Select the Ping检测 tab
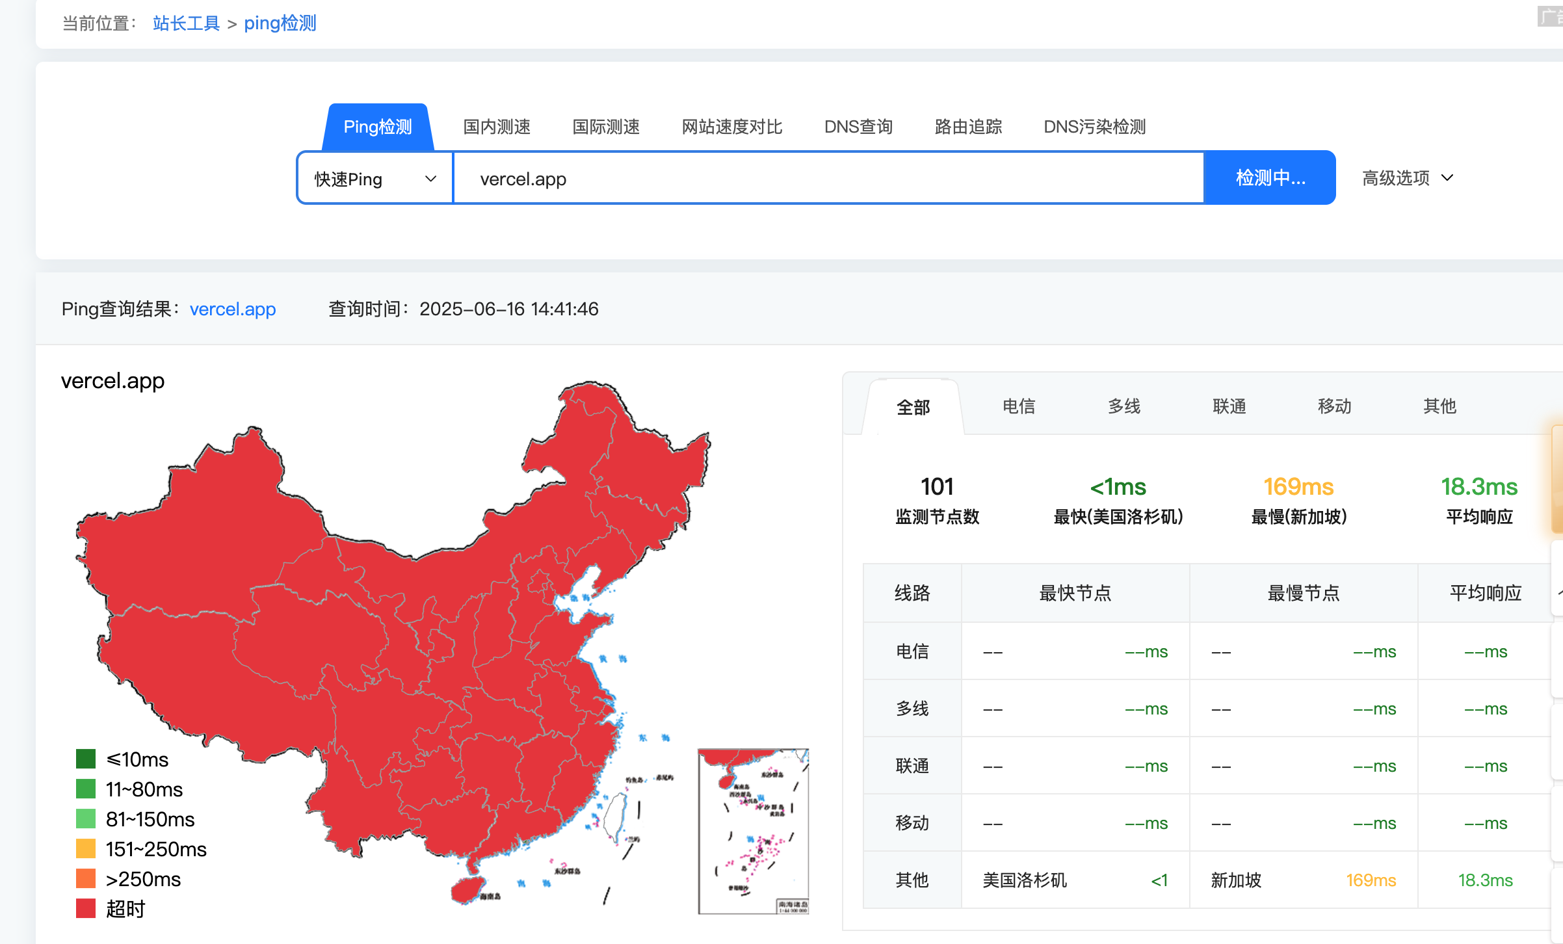The image size is (1563, 944). pos(378,127)
